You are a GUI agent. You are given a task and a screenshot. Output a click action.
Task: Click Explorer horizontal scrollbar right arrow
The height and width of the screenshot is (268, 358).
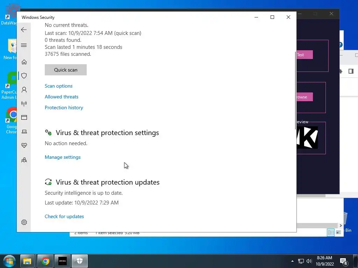click(x=341, y=225)
